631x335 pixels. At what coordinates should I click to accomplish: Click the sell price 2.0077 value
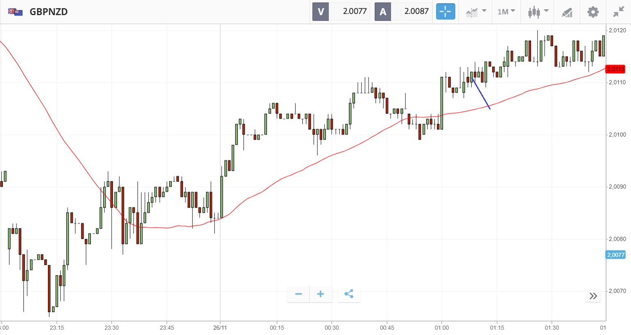click(x=355, y=11)
